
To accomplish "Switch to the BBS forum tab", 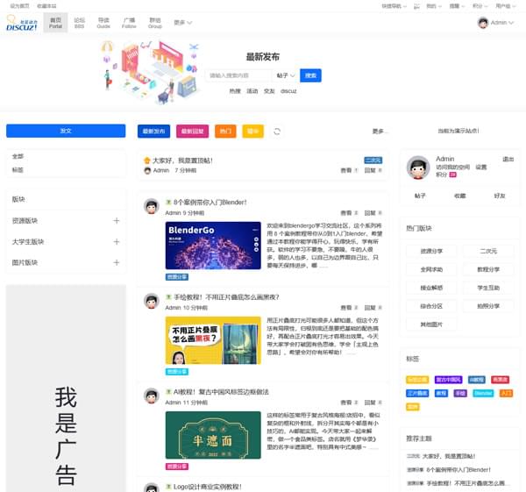I will [79, 23].
